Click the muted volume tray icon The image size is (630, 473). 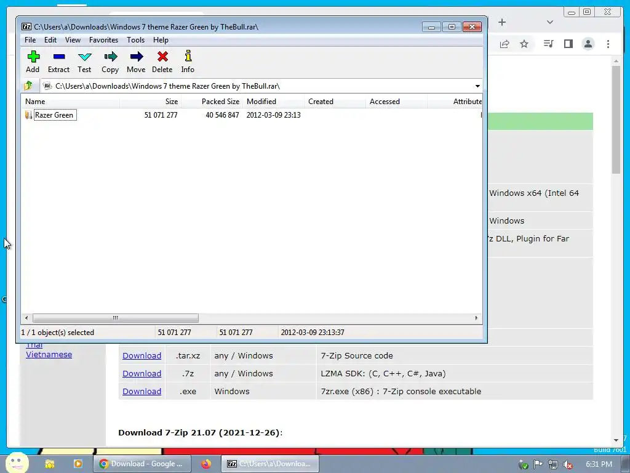click(568, 464)
